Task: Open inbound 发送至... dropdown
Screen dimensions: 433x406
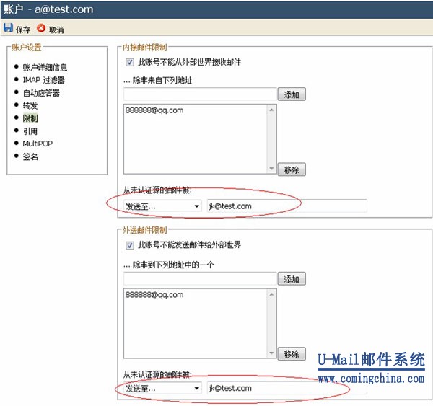Action: pos(162,206)
